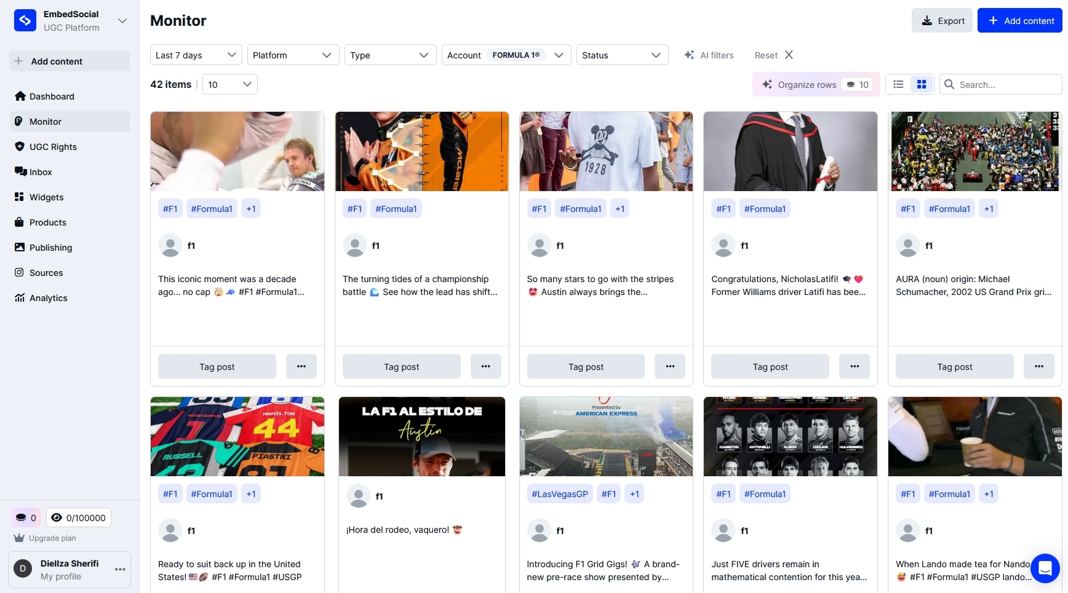Viewport: 1068px width, 593px height.
Task: Click Organize rows toggle button
Action: tap(806, 84)
